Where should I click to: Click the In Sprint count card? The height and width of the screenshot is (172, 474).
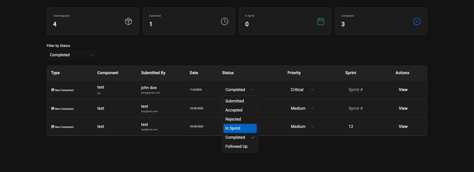[285, 21]
